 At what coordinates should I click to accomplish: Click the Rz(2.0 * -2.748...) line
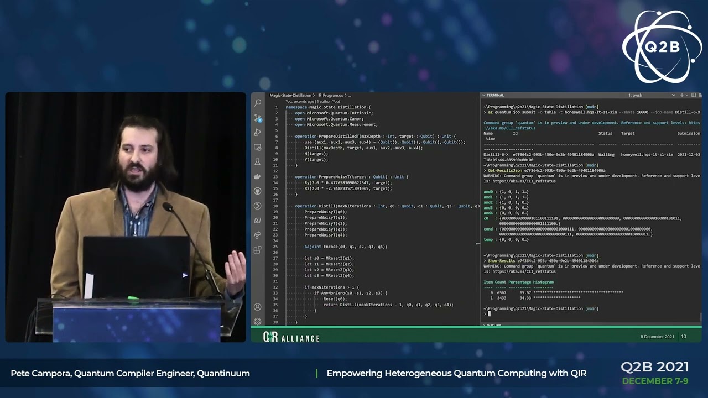[x=348, y=188]
